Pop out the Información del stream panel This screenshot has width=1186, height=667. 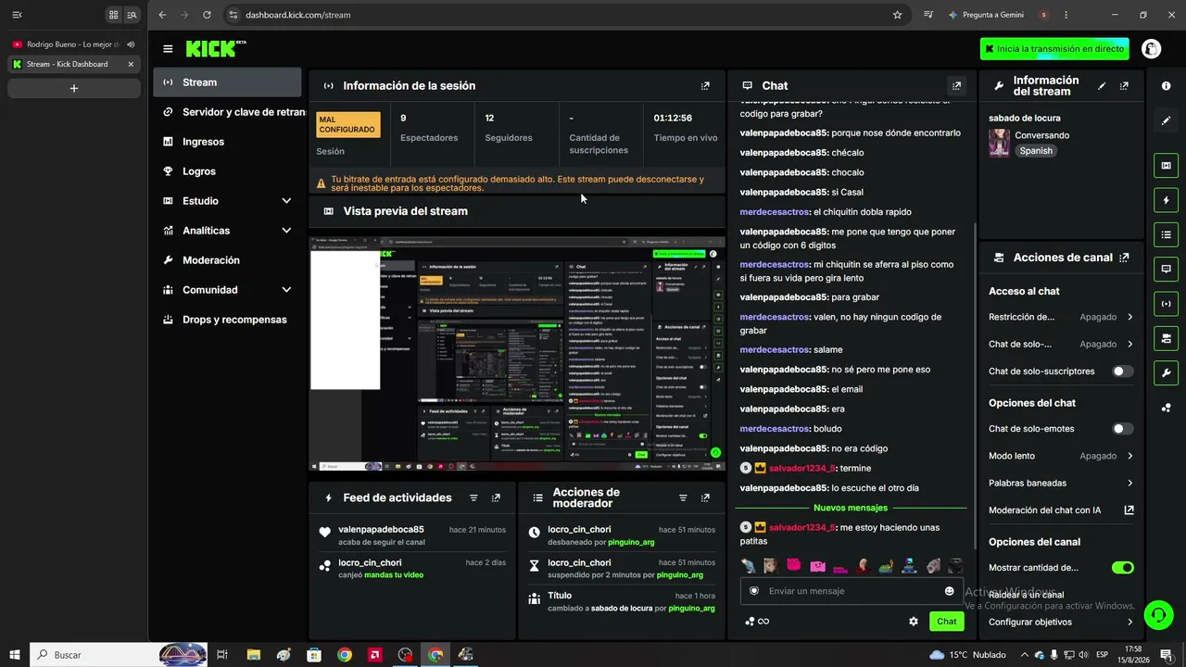[x=1124, y=85]
